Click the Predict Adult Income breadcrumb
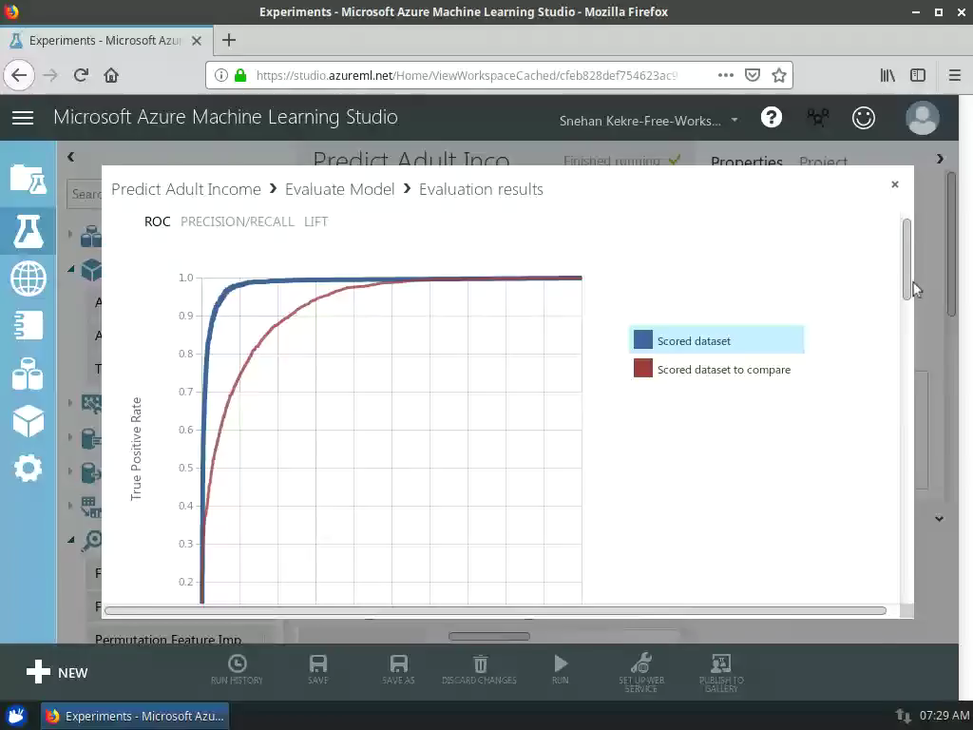Screen dimensions: 973x730 186,189
